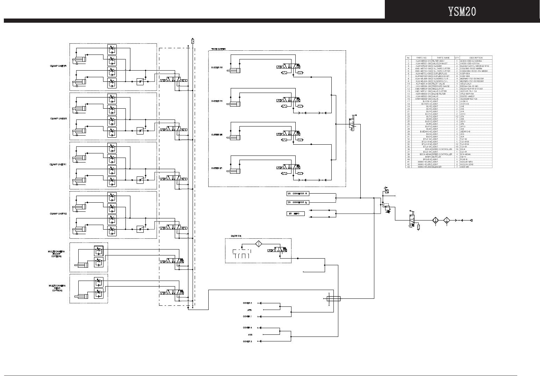Click the TO HEAD box
Viewport: 540px width, 376px height.
click(x=295, y=213)
